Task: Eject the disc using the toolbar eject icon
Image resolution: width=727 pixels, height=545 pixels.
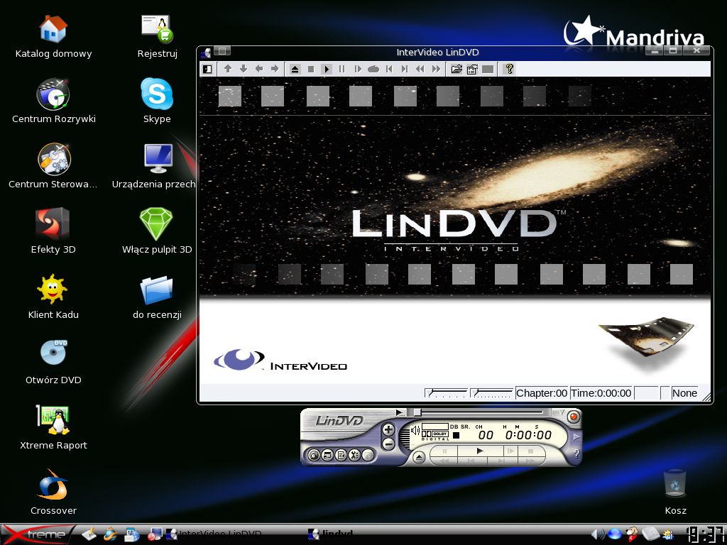Action: coord(295,69)
